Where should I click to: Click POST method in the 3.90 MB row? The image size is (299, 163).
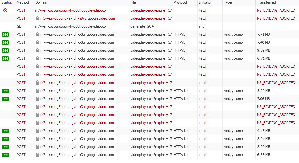(x=21, y=147)
